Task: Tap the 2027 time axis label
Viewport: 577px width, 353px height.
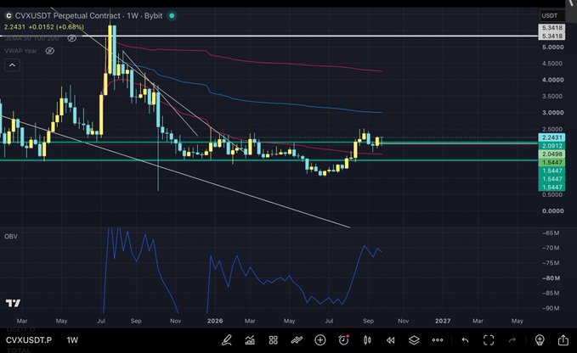Action: (443, 321)
